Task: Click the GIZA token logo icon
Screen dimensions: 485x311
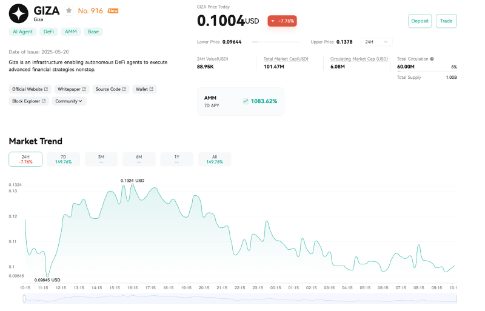Action: point(19,13)
